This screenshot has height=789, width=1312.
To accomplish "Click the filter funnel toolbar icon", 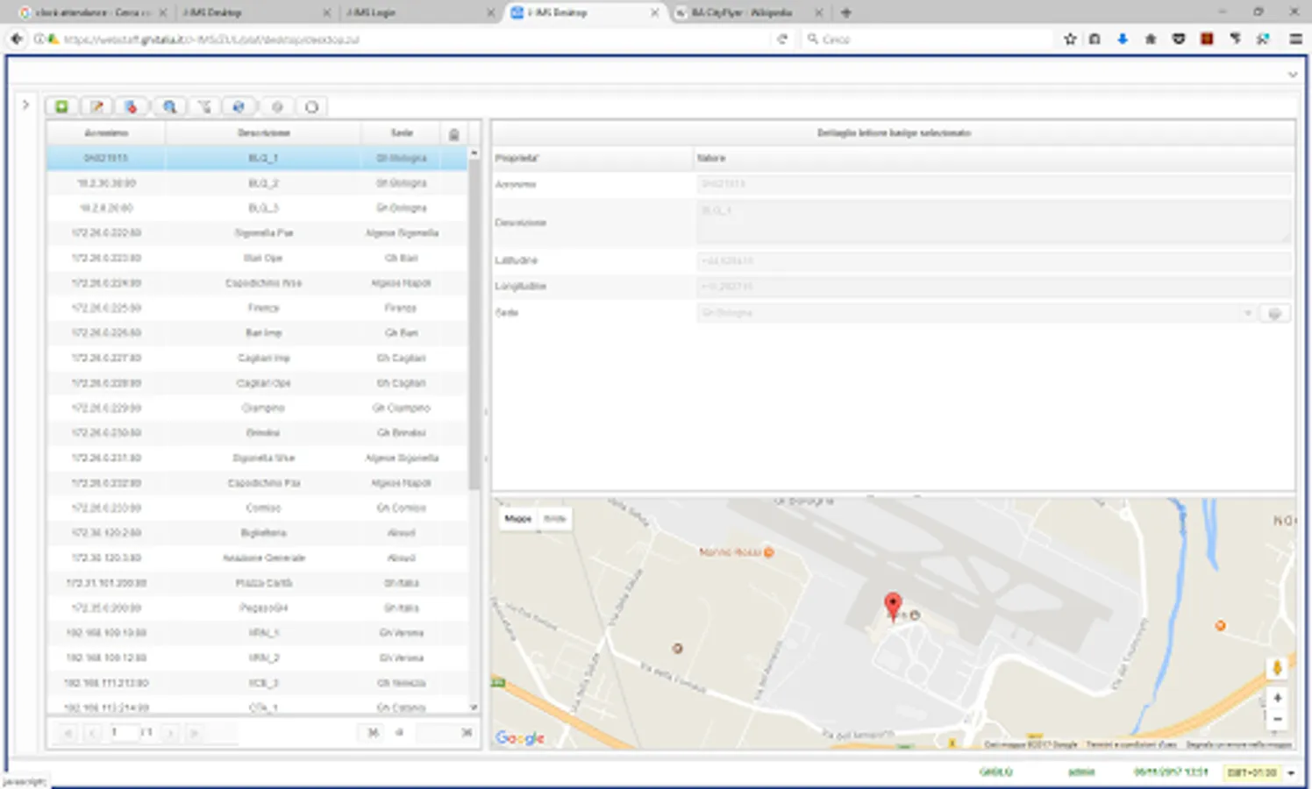I will click(204, 107).
